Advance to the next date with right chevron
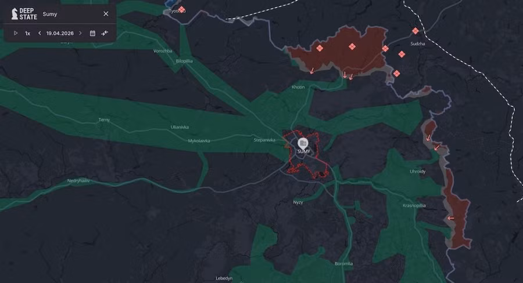 pos(80,33)
